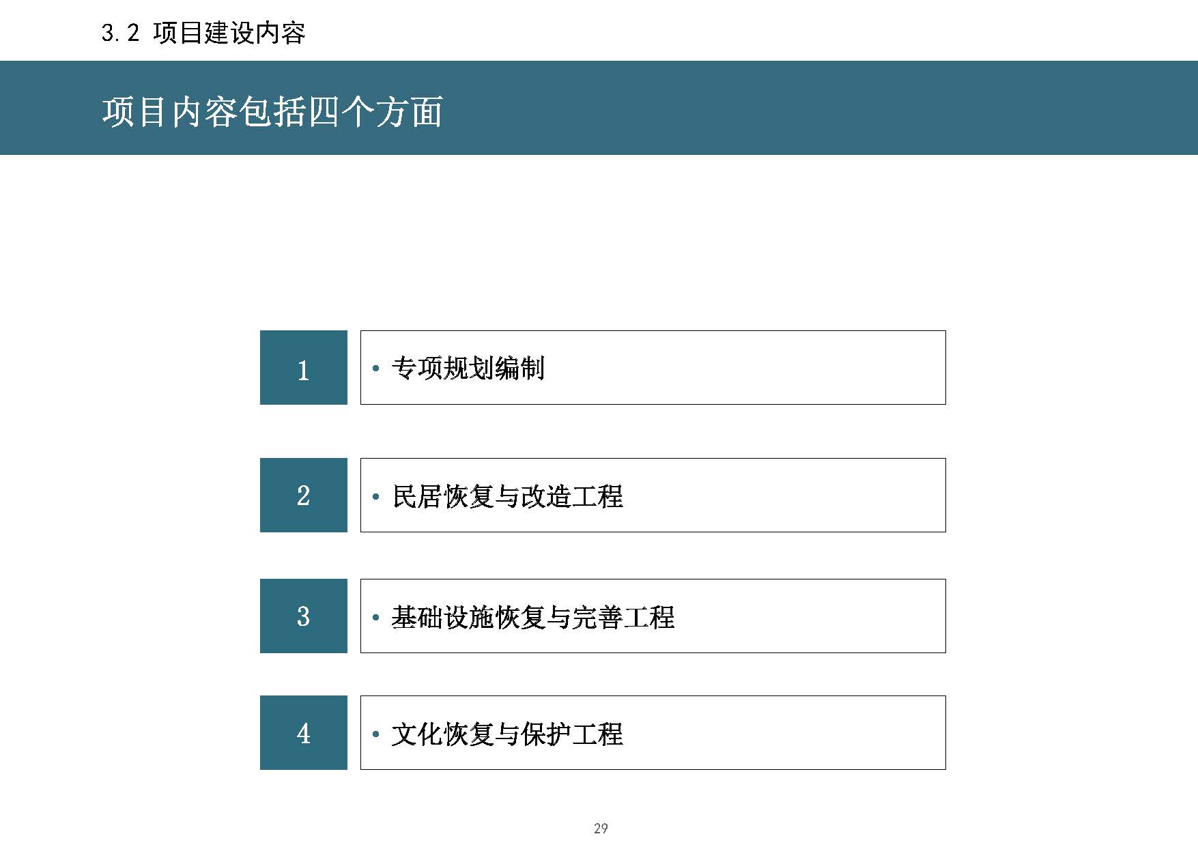
Task: Click the empty right end of the 文化恢复与保护工程 box
Action: (785, 733)
